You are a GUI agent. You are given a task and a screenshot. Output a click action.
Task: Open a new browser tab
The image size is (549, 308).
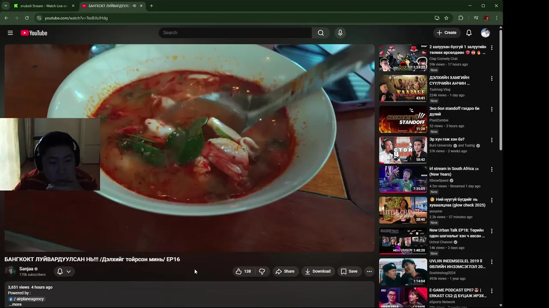click(151, 6)
